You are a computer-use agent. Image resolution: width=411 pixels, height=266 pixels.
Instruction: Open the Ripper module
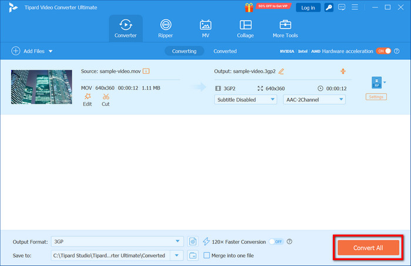166,29
